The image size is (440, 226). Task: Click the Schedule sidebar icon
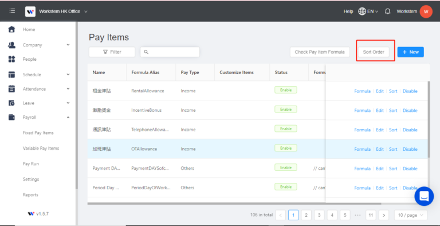click(11, 75)
